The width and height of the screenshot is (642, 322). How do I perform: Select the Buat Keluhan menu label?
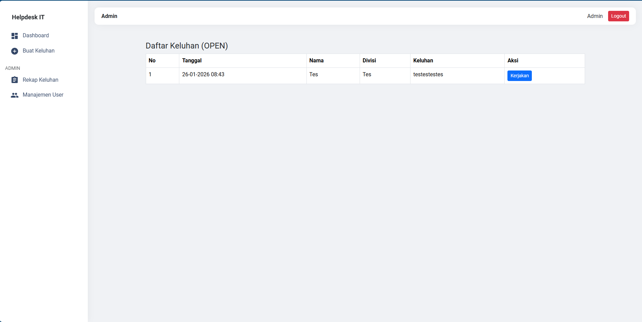(x=38, y=51)
